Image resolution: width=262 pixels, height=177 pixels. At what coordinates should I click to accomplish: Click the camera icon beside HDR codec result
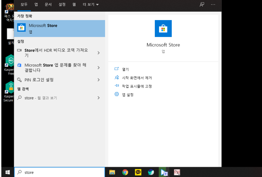(19, 50)
